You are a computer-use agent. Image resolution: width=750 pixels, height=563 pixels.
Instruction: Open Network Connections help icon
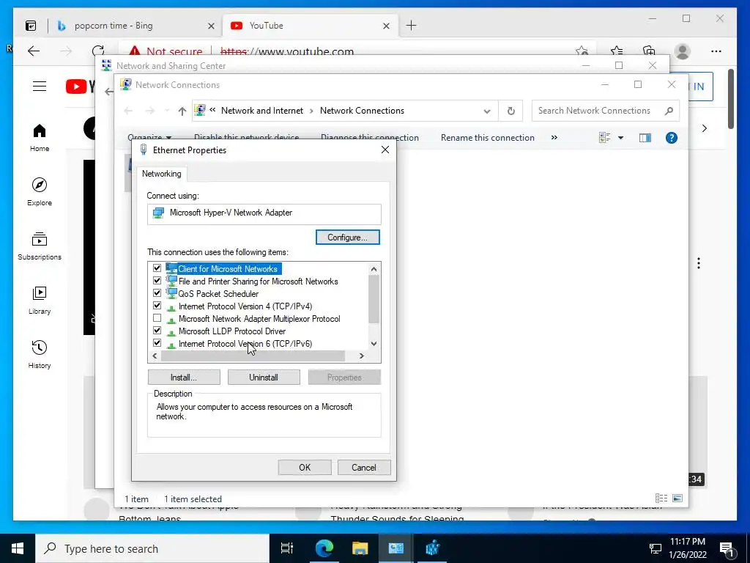point(672,138)
